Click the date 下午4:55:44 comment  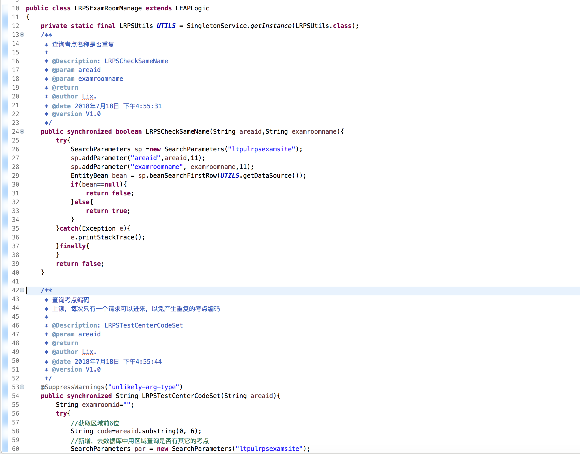(143, 361)
